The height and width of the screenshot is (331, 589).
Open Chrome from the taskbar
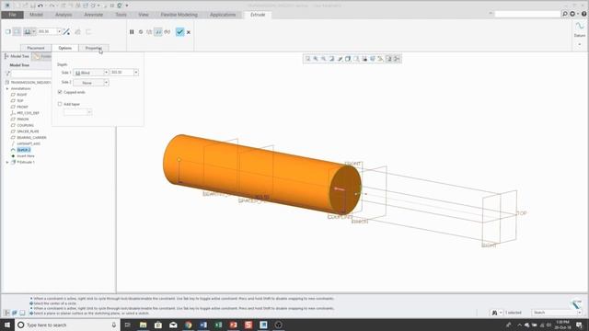pyautogui.click(x=188, y=325)
